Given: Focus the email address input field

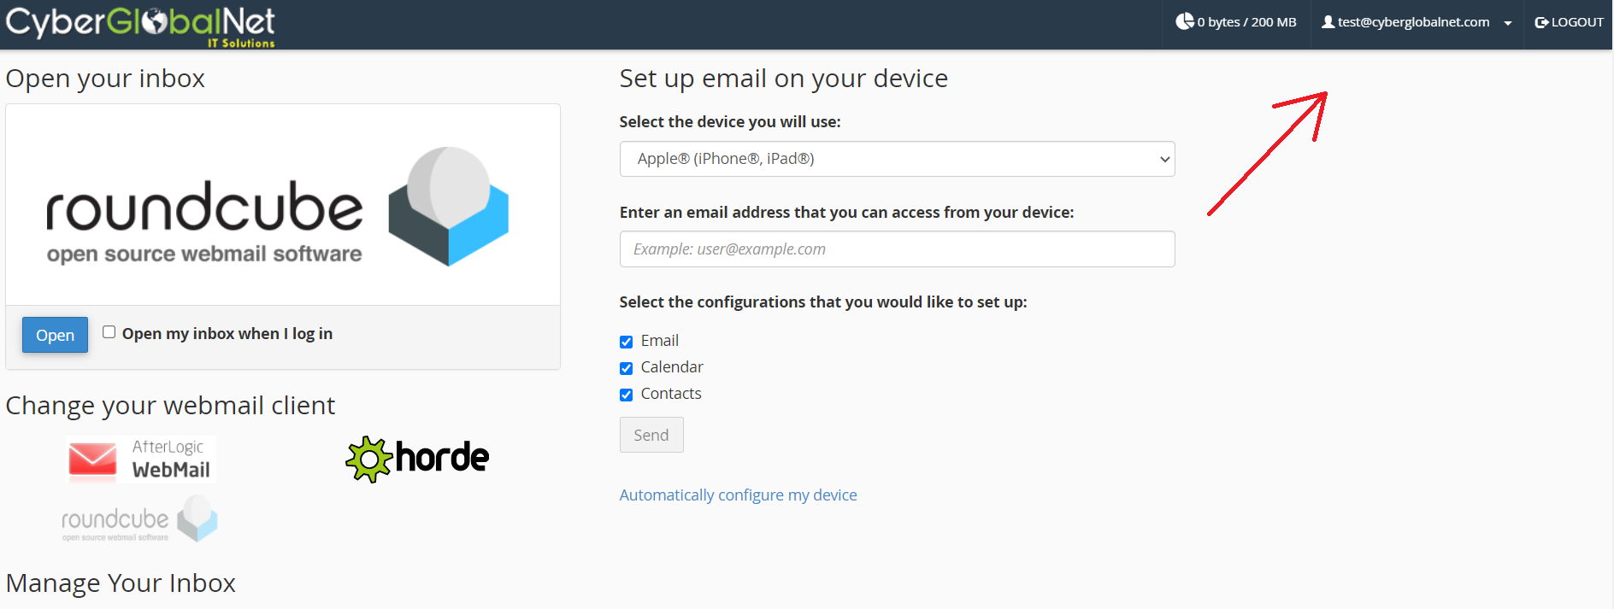Looking at the screenshot, I should tap(897, 249).
